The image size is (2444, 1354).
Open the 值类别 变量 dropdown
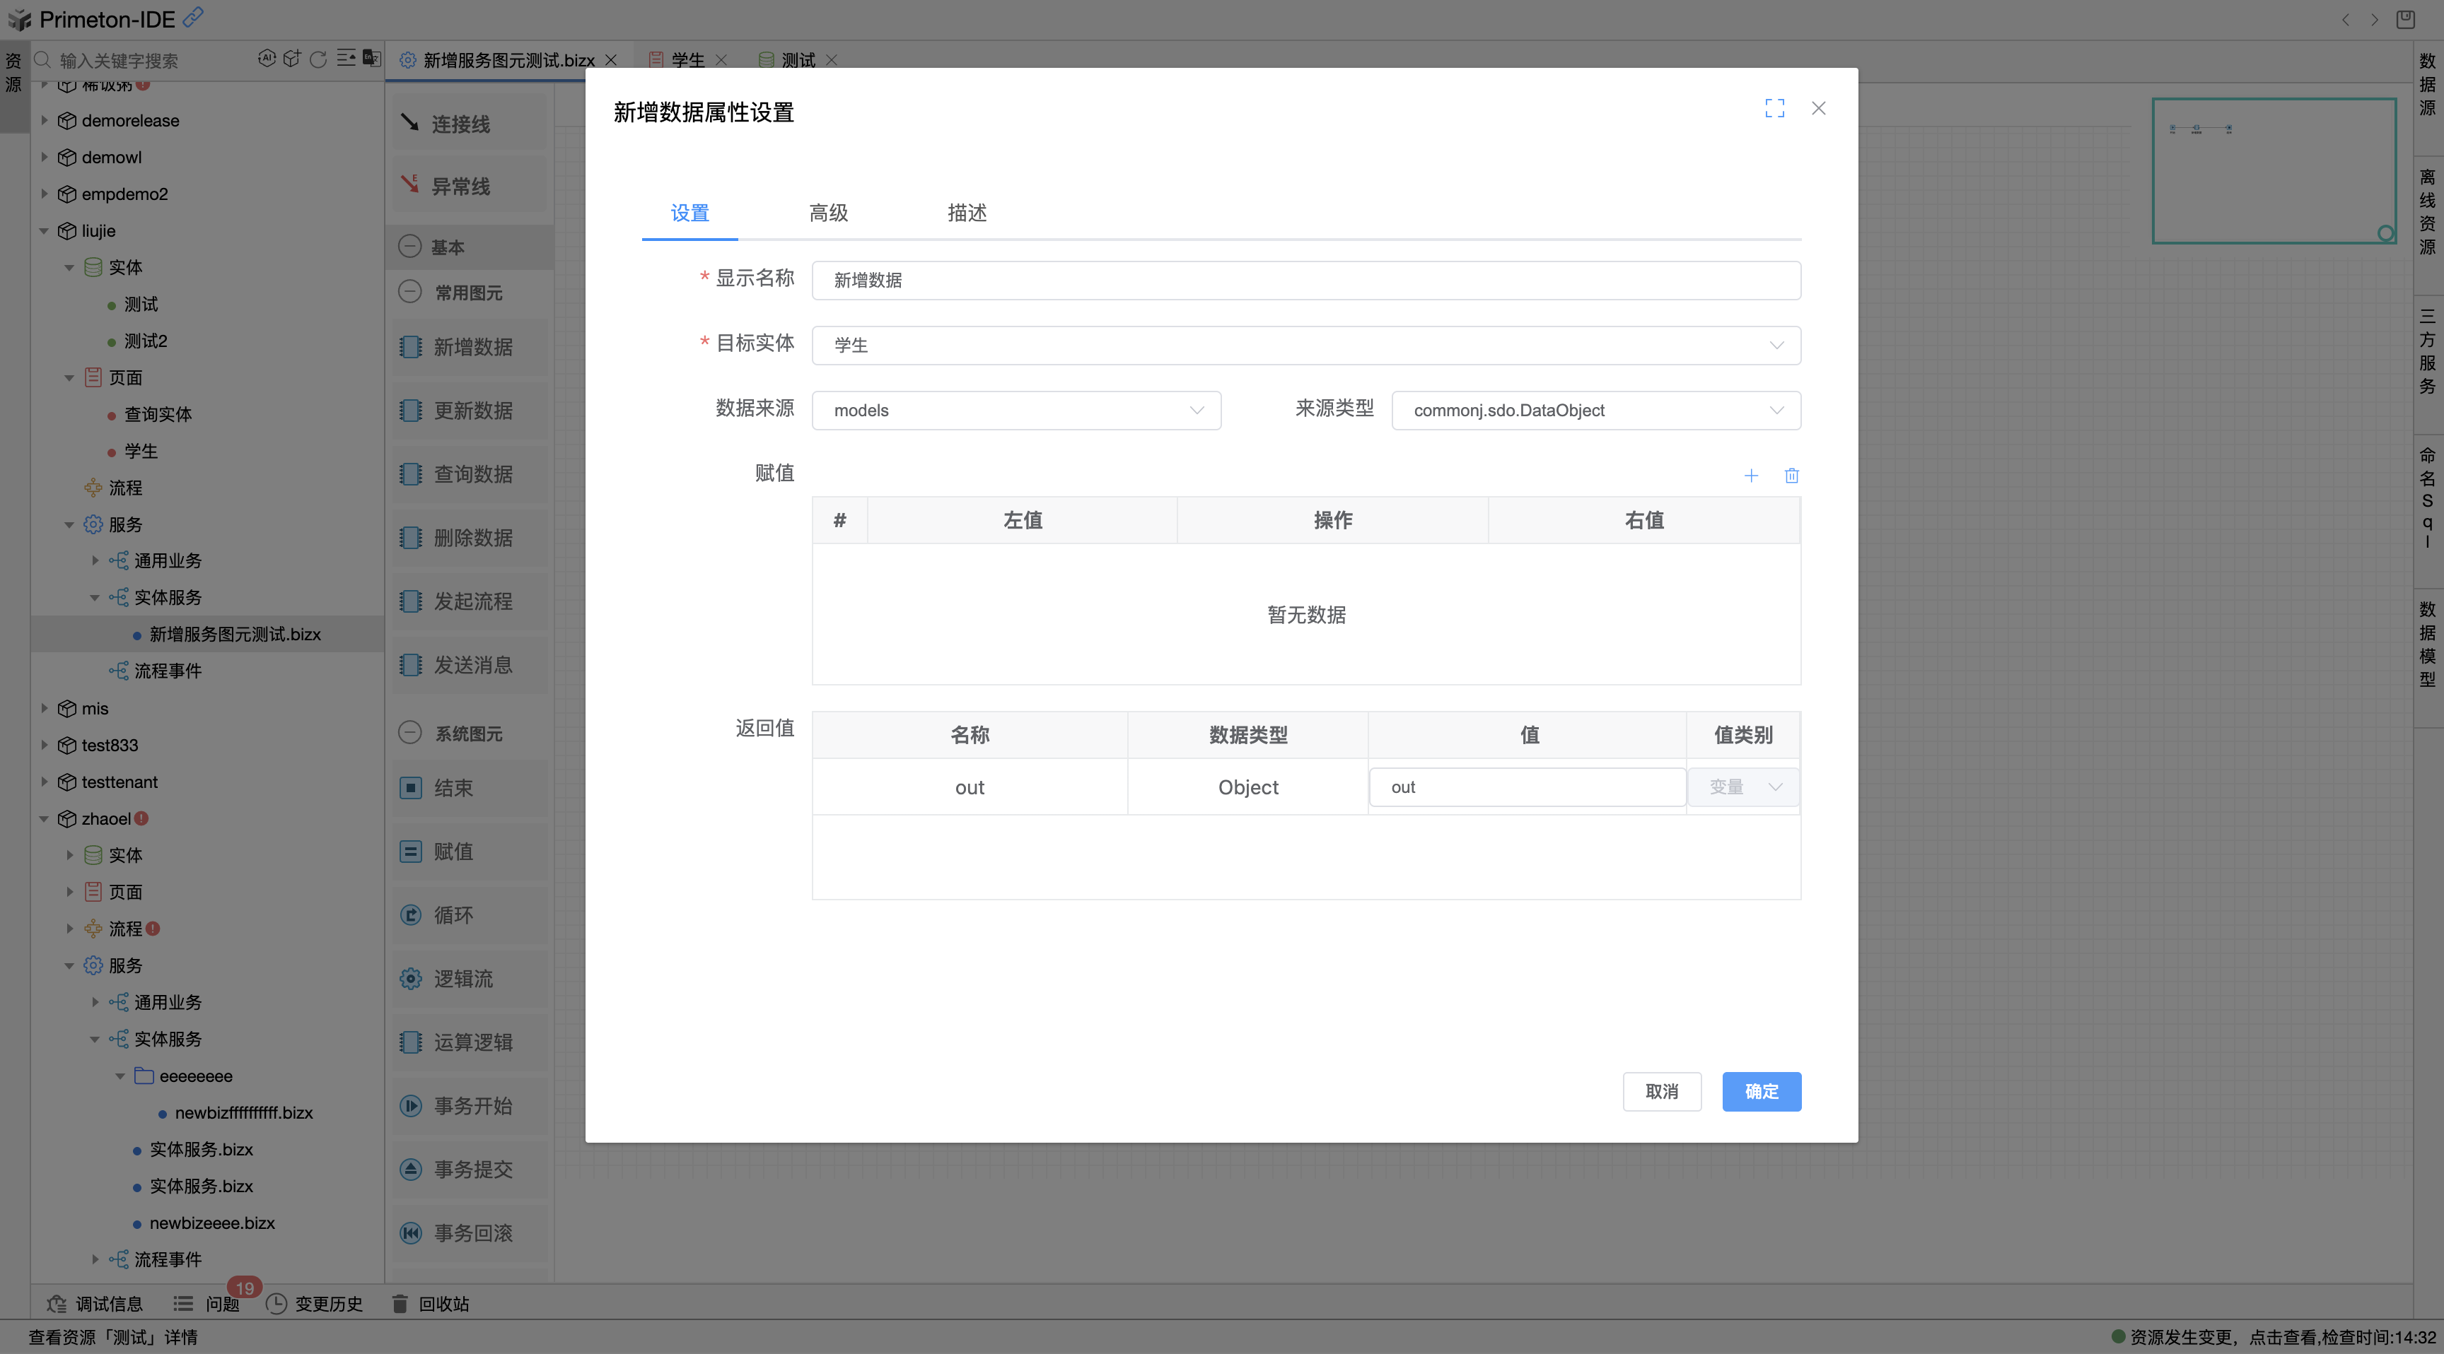pos(1743,786)
